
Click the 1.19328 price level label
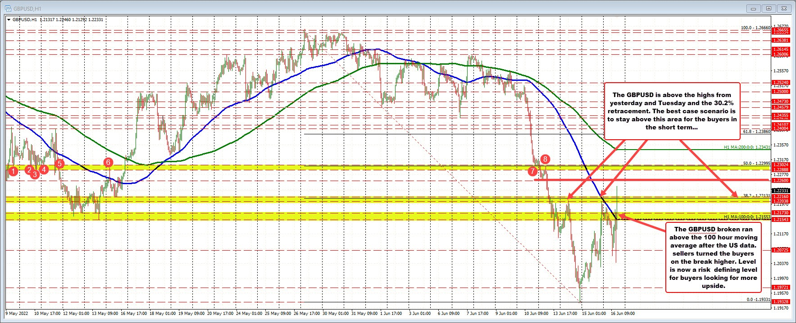781,301
